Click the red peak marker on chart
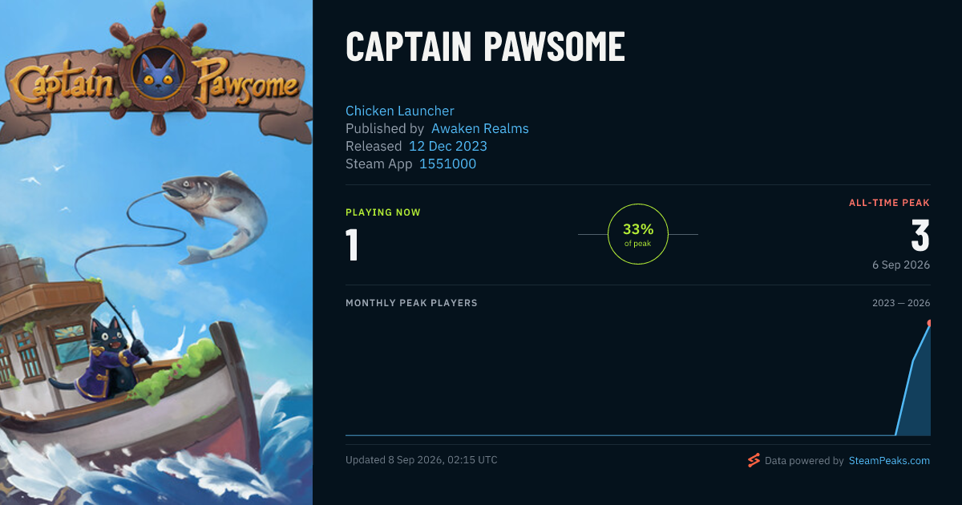 coord(929,323)
